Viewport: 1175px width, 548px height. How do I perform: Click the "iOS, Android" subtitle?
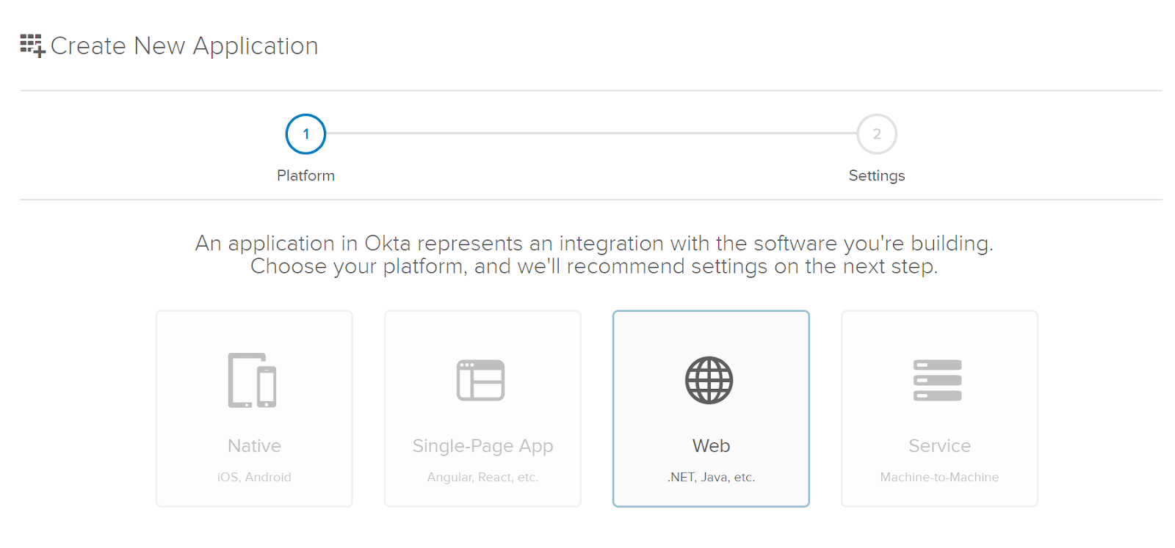point(254,478)
